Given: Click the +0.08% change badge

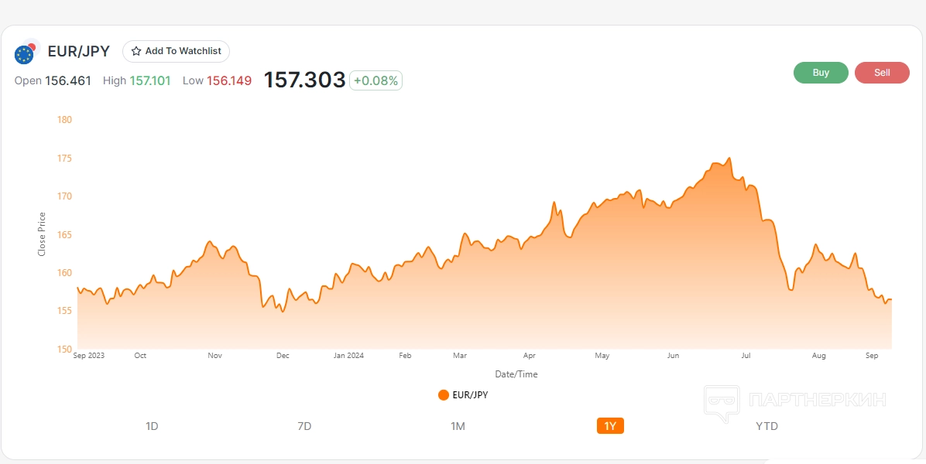Looking at the screenshot, I should 376,80.
